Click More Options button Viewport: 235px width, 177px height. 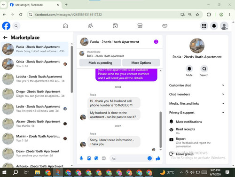(x=141, y=63)
